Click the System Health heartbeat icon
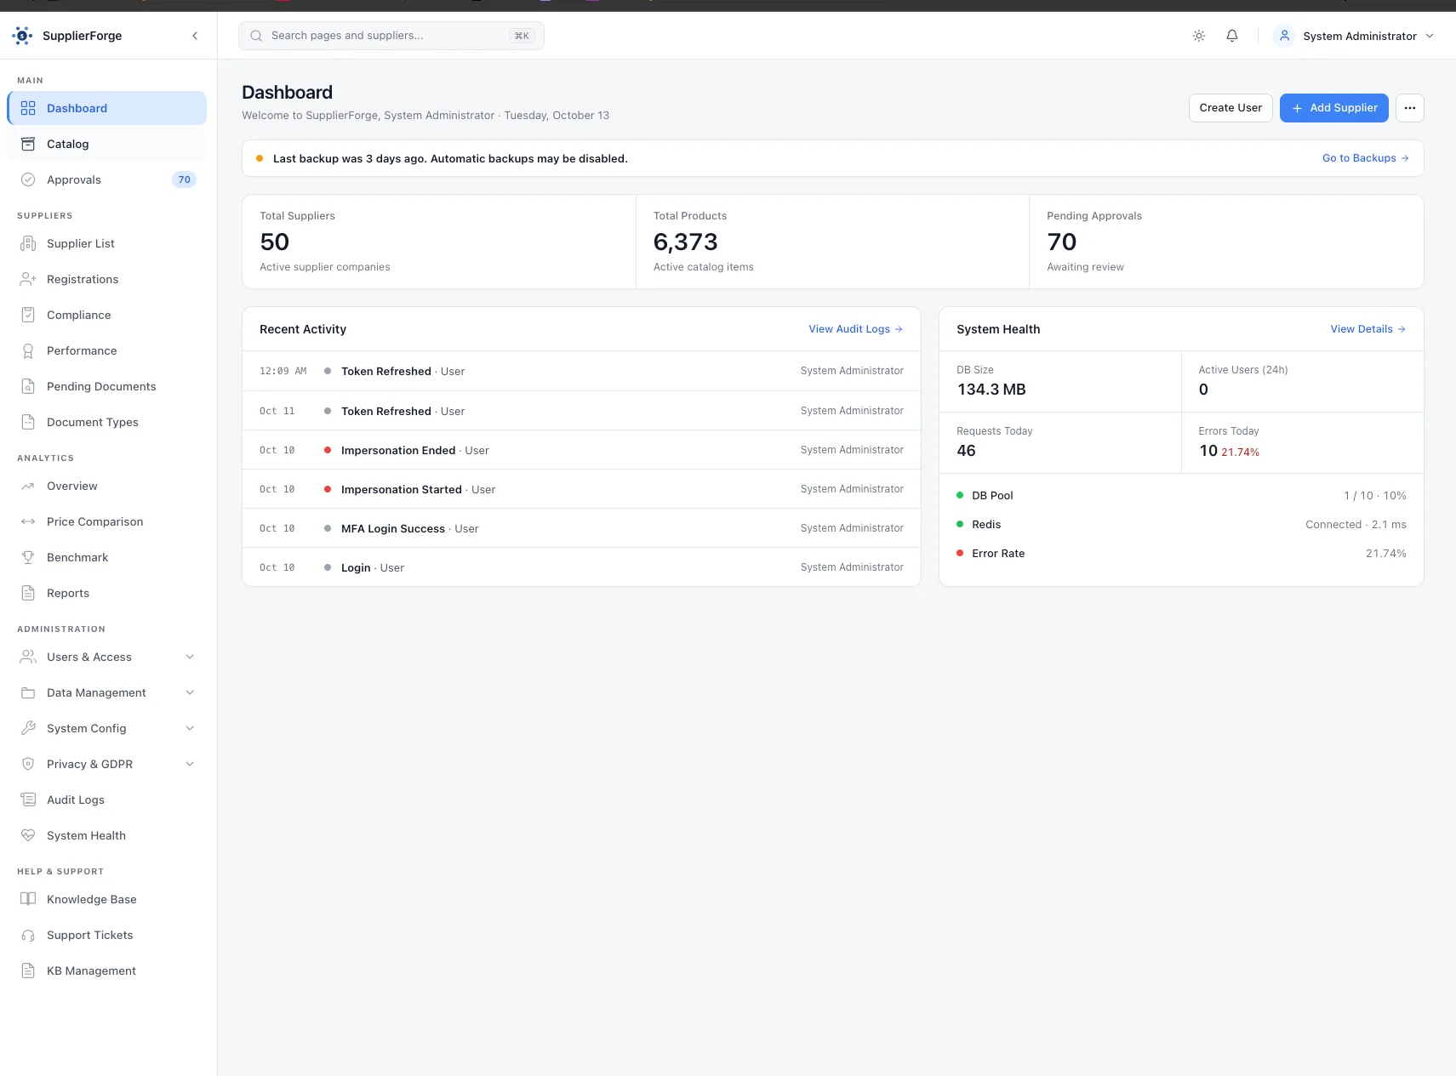This screenshot has width=1456, height=1076. click(x=28, y=835)
